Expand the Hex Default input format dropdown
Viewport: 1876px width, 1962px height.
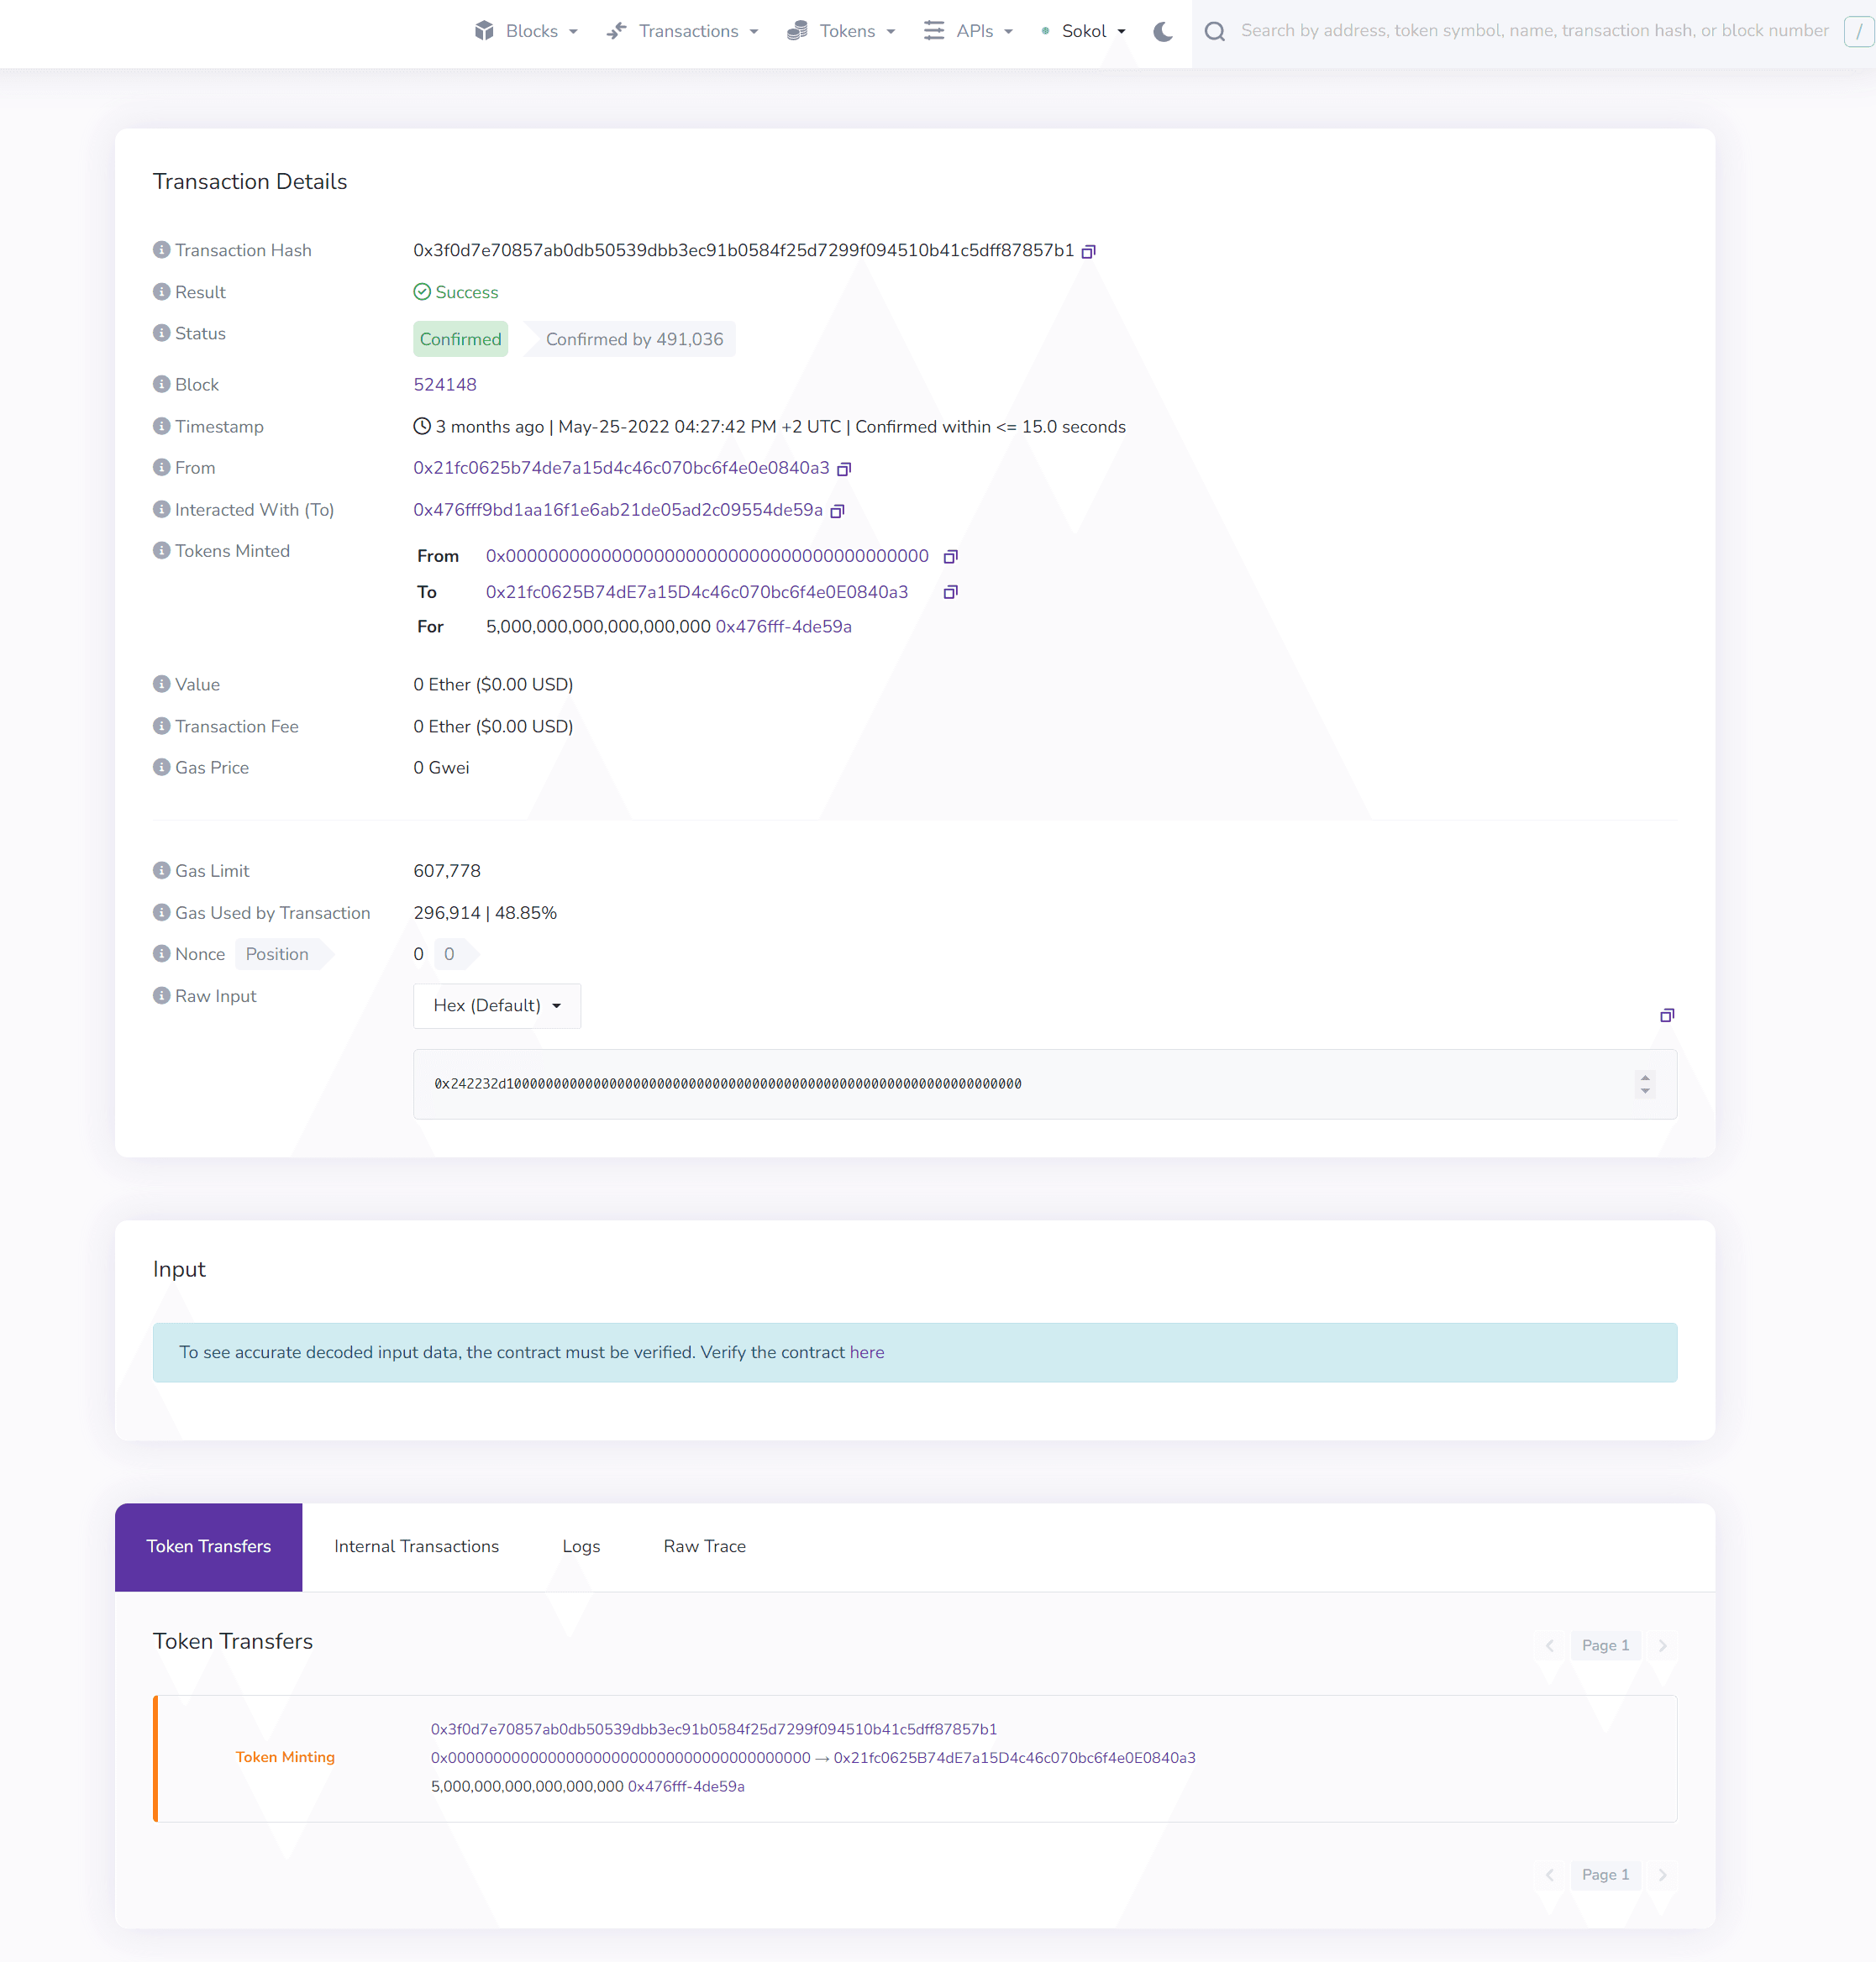(x=496, y=1005)
